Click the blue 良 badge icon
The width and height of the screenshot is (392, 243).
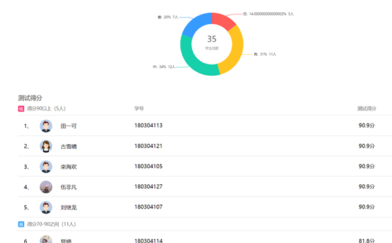coord(21,224)
